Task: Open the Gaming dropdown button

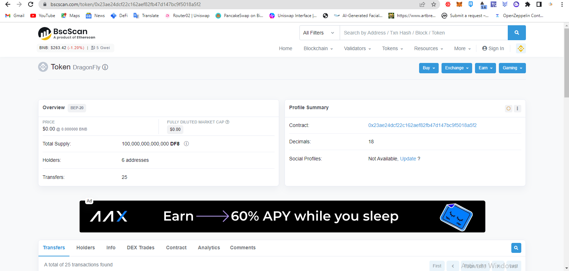Action: coord(512,68)
